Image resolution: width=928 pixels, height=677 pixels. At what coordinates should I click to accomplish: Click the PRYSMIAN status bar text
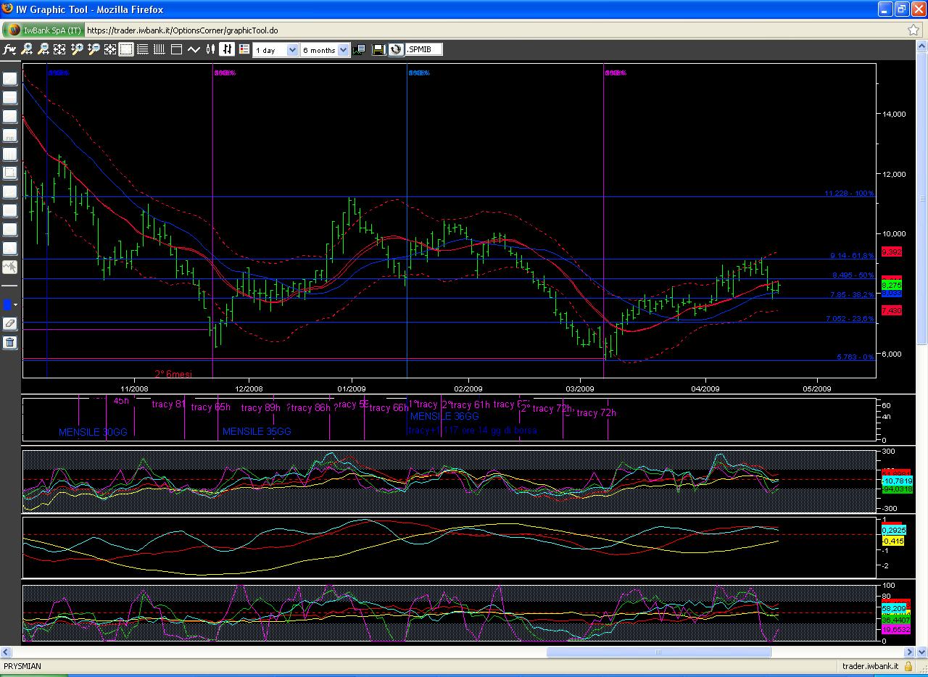pos(22,666)
